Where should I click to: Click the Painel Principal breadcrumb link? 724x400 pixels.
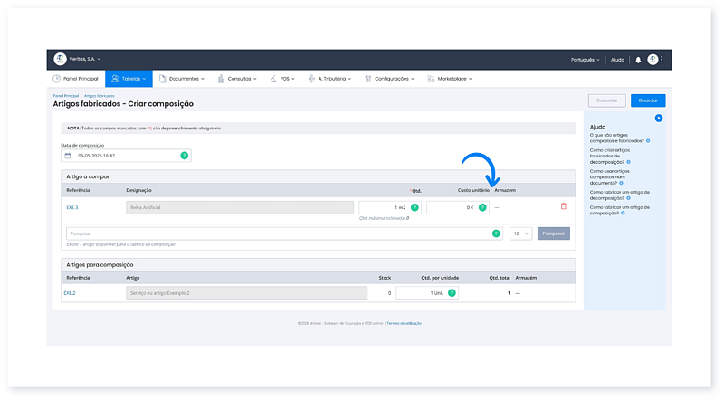[x=65, y=96]
